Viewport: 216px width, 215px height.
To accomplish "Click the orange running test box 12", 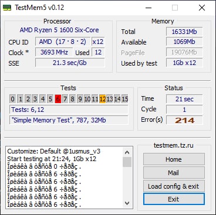I will (x=103, y=99).
